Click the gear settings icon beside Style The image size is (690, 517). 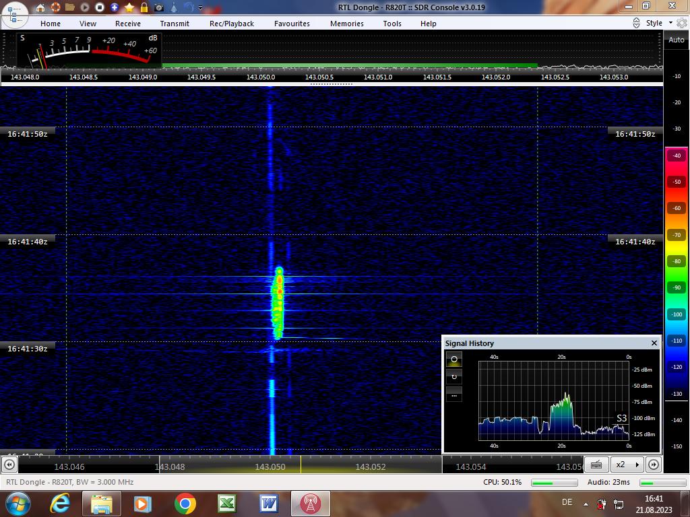[682, 23]
